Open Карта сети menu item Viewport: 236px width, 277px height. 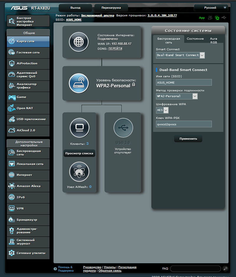tap(28, 42)
